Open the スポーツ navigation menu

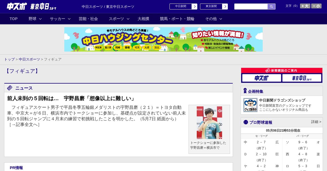(x=116, y=19)
